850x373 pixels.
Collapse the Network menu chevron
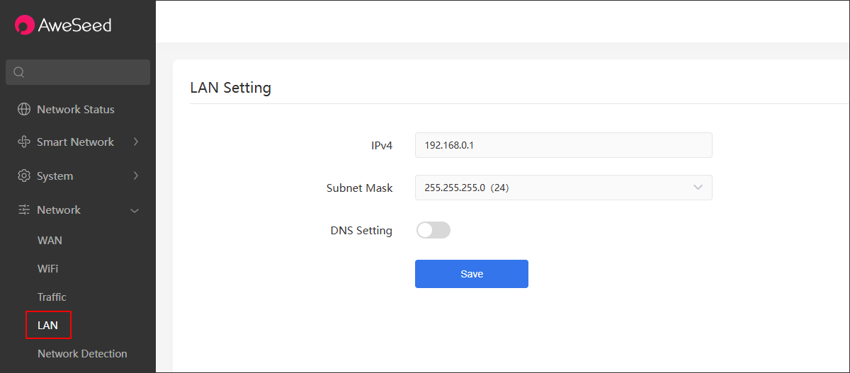[x=135, y=210]
